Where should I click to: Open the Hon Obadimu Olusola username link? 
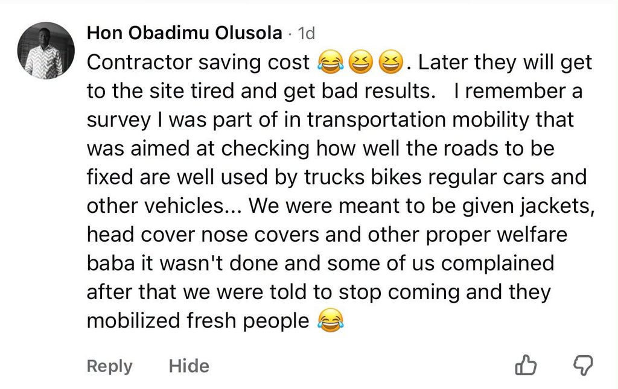point(185,33)
